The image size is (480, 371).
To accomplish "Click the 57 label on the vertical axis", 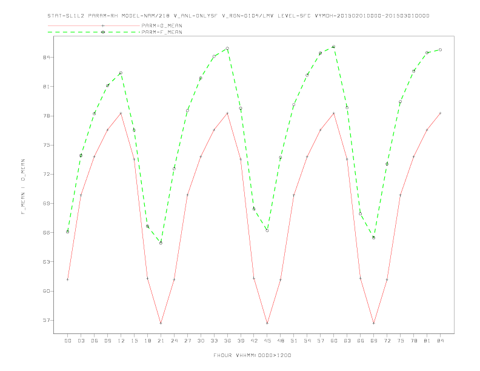I will coord(46,320).
